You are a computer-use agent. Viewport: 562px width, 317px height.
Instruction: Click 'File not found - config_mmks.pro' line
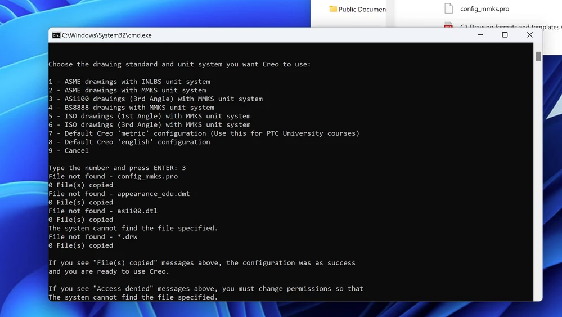[113, 176]
